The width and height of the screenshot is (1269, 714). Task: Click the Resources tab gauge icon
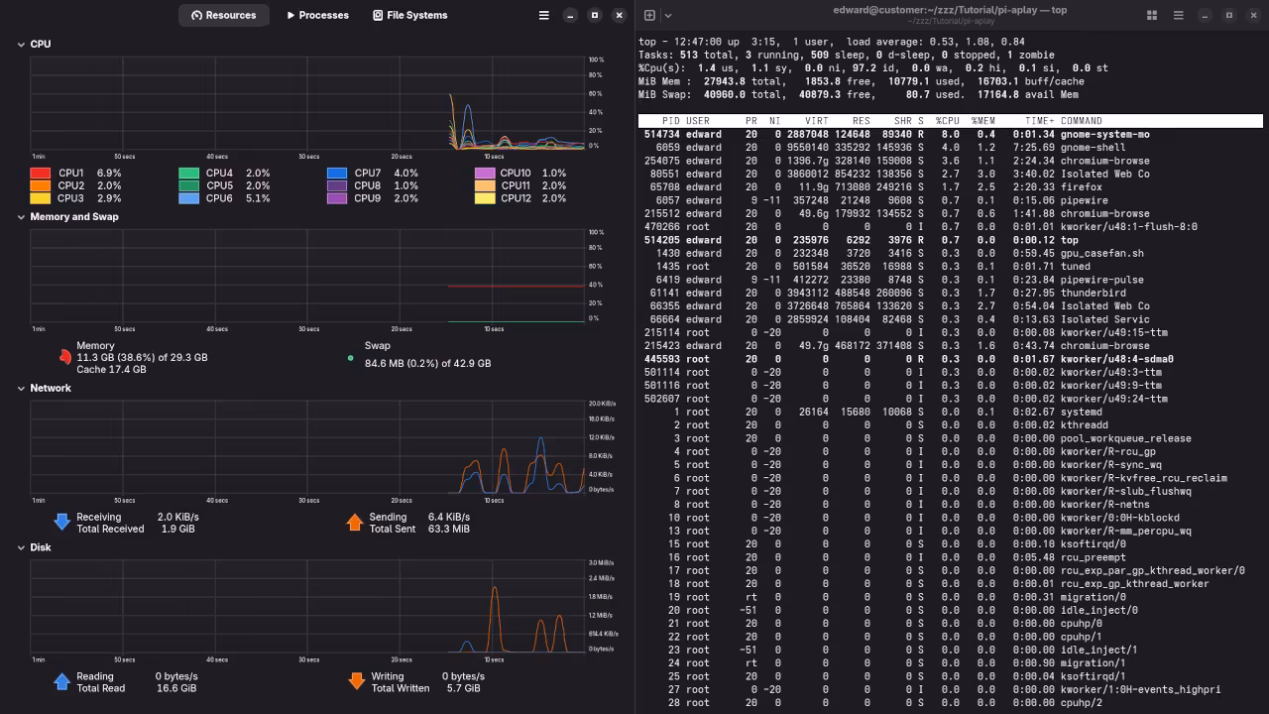click(197, 15)
